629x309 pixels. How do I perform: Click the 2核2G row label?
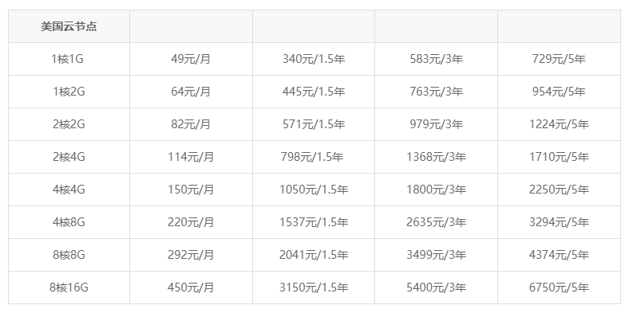69,124
